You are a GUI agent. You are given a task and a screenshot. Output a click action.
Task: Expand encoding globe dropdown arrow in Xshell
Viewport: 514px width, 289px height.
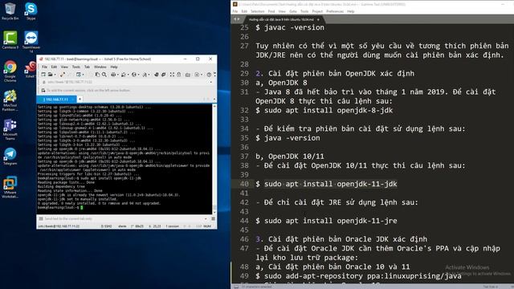138,75
